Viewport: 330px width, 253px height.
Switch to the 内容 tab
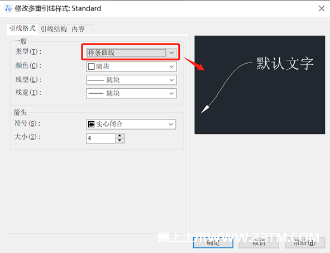tap(81, 29)
